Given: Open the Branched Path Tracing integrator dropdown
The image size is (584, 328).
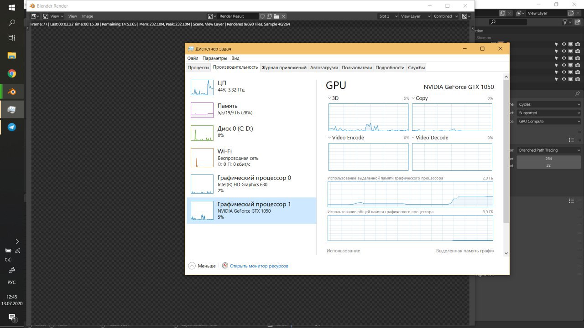Looking at the screenshot, I should (x=549, y=150).
